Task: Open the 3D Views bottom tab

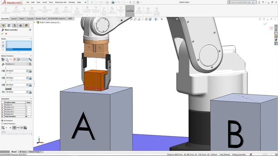Action: point(23,152)
